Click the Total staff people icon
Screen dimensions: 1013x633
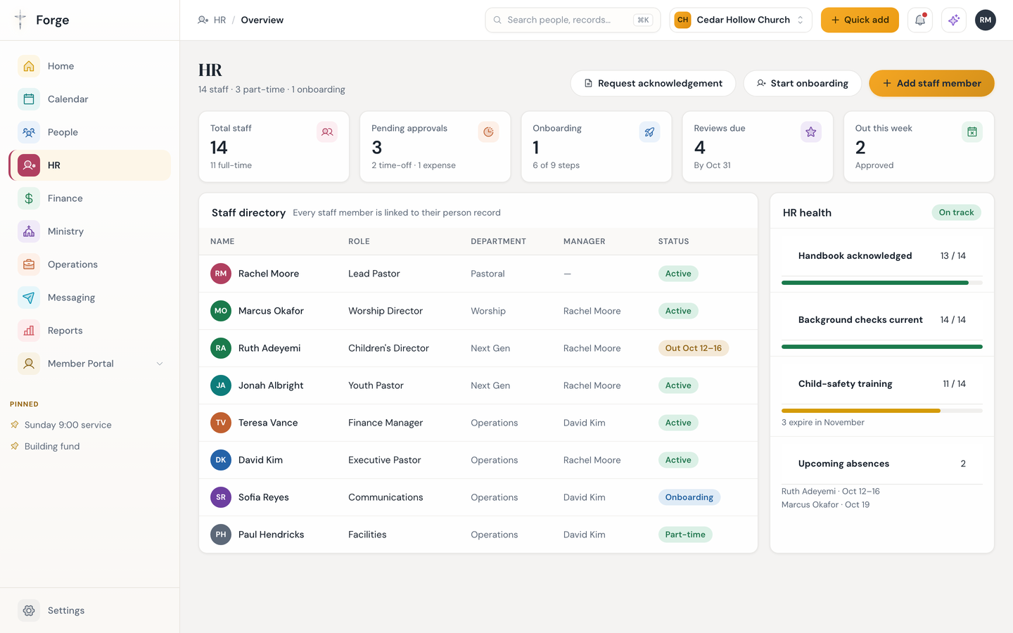[x=327, y=132]
